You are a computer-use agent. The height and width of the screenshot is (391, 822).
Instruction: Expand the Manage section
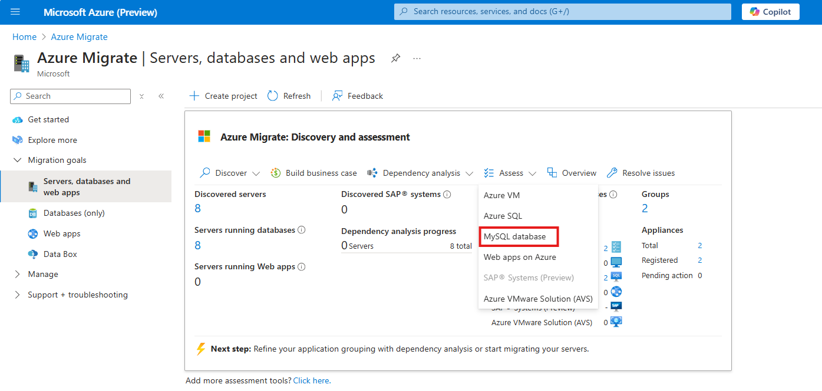(x=18, y=274)
